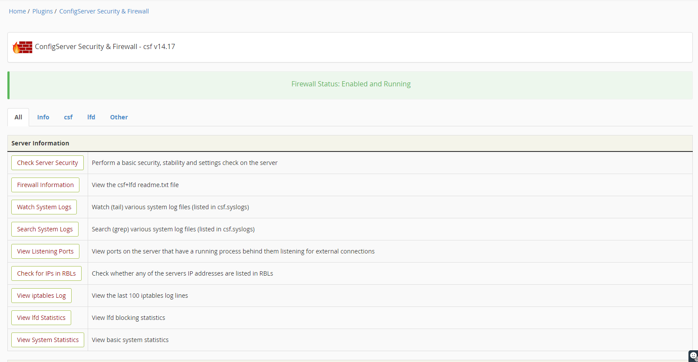The image size is (698, 362).
Task: Open View lfd Statistics
Action: tap(41, 318)
